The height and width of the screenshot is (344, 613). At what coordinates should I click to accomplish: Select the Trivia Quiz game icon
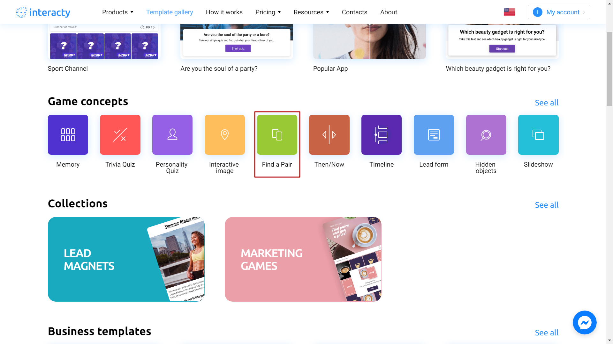120,134
